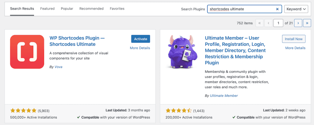314x125 pixels.
Task: Switch to the Featured tab
Action: pyautogui.click(x=47, y=9)
